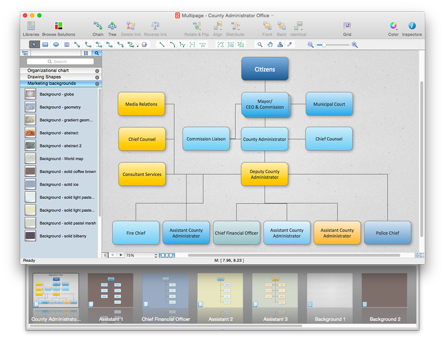This screenshot has width=445, height=338.
Task: Open the Rotate & Flip tool
Action: (196, 29)
